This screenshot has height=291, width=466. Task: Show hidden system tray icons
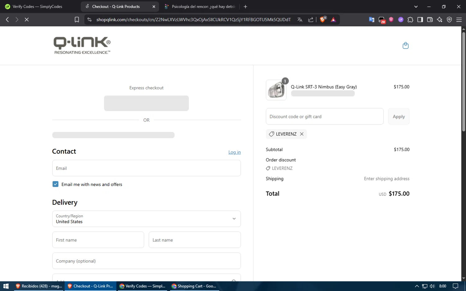tap(417, 286)
